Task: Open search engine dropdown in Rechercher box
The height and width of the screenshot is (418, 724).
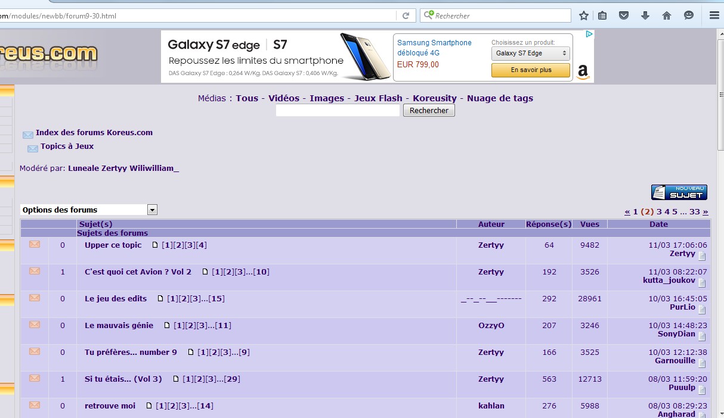Action: pyautogui.click(x=428, y=15)
